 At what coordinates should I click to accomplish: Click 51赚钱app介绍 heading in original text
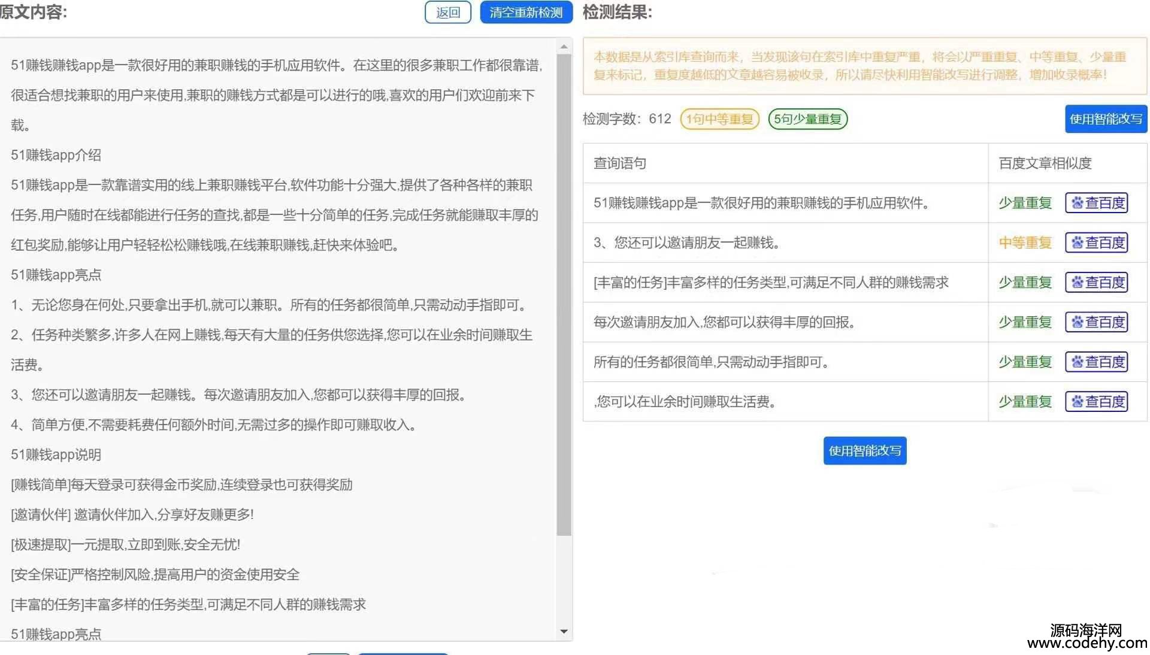click(56, 155)
